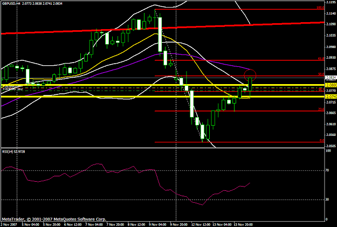Click the buy order label on chart

point(12,88)
